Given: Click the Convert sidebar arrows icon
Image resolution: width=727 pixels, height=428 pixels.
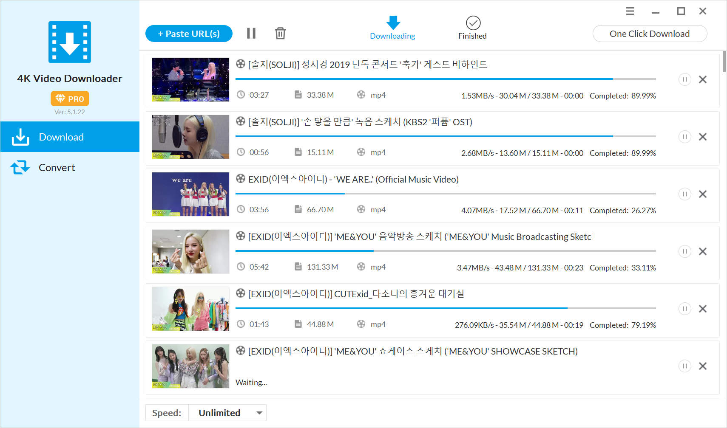Looking at the screenshot, I should (x=20, y=167).
